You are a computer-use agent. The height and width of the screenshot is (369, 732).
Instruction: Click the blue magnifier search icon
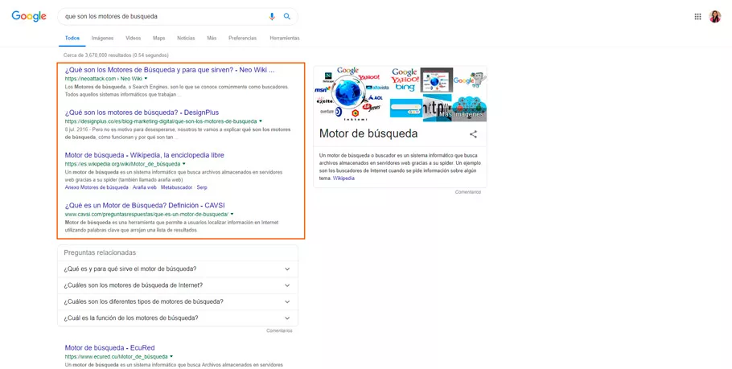pyautogui.click(x=287, y=16)
